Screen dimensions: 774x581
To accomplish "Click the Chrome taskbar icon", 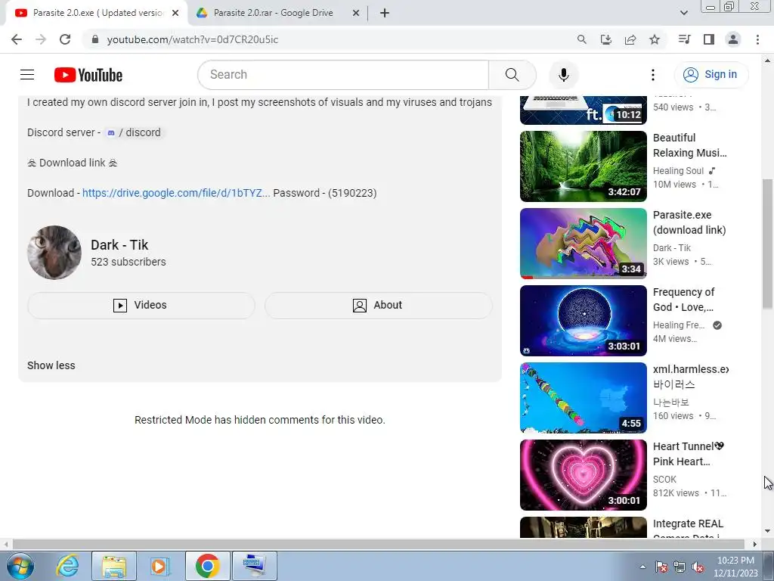I will pos(207,566).
